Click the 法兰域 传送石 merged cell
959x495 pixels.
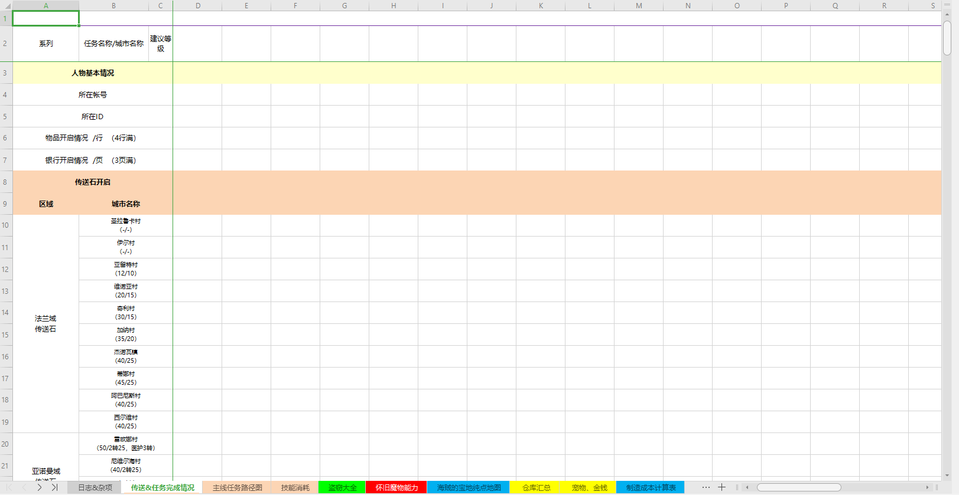pos(45,324)
